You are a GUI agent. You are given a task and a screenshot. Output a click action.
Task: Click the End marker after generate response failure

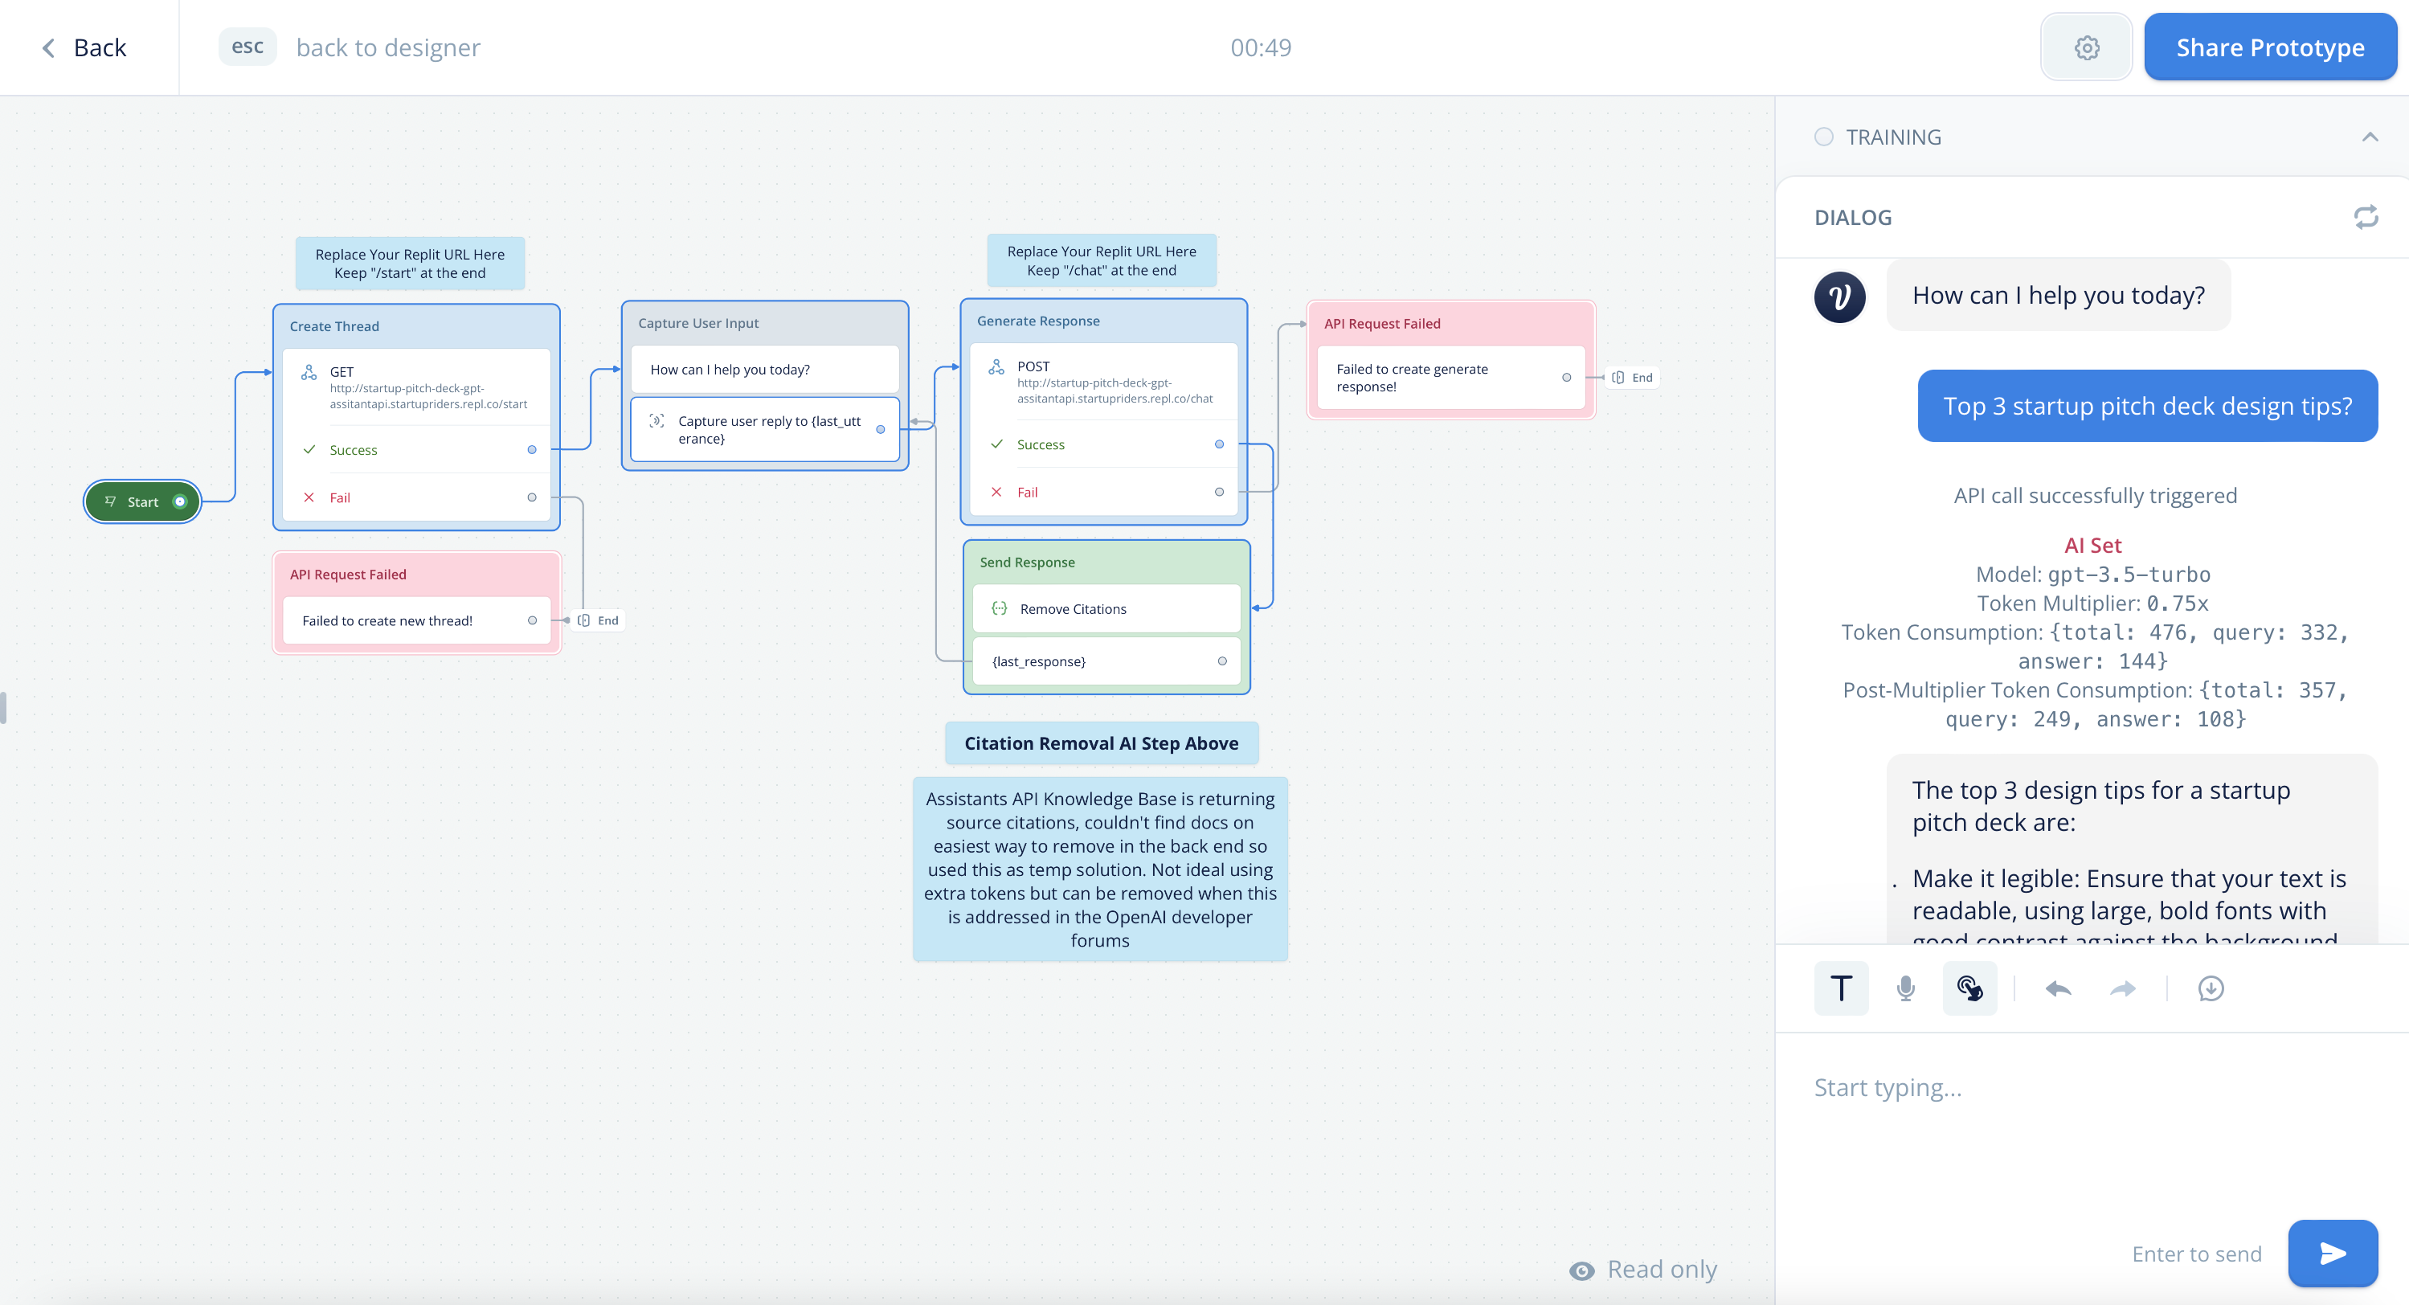(1633, 378)
